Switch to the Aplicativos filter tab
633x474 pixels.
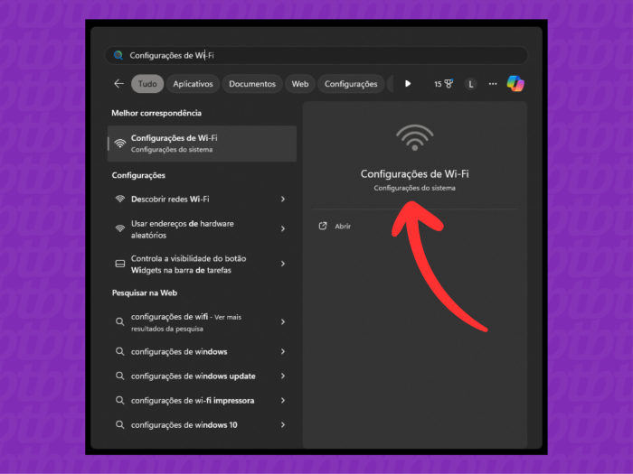tap(193, 84)
